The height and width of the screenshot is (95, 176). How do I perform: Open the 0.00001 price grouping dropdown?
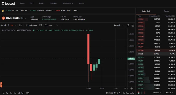[169, 92]
